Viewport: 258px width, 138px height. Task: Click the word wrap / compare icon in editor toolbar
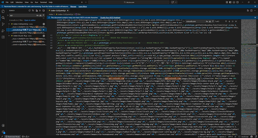[x=248, y=11]
